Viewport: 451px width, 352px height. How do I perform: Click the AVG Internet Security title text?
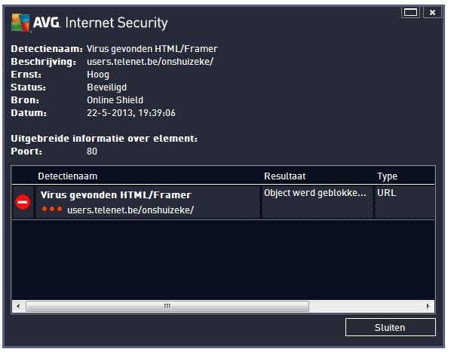pyautogui.click(x=100, y=23)
